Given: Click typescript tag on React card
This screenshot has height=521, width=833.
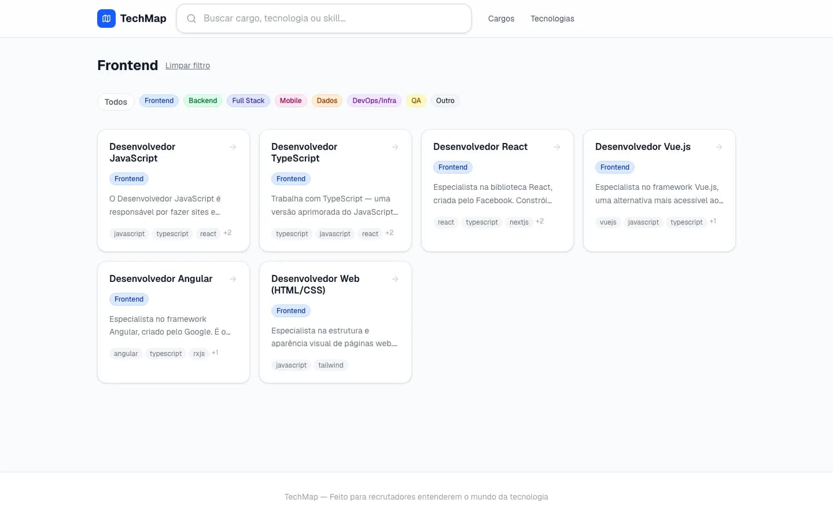Looking at the screenshot, I should pyautogui.click(x=482, y=222).
